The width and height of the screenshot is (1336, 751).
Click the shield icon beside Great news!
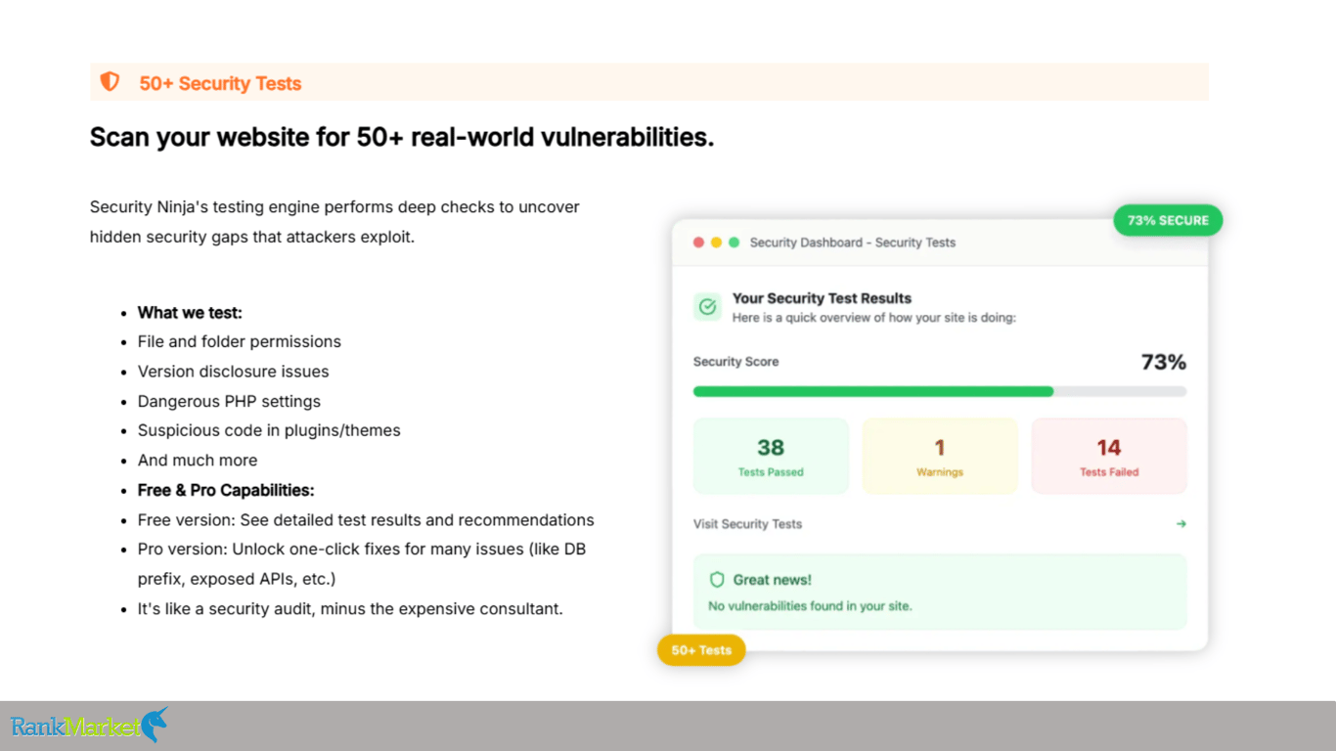coord(717,580)
